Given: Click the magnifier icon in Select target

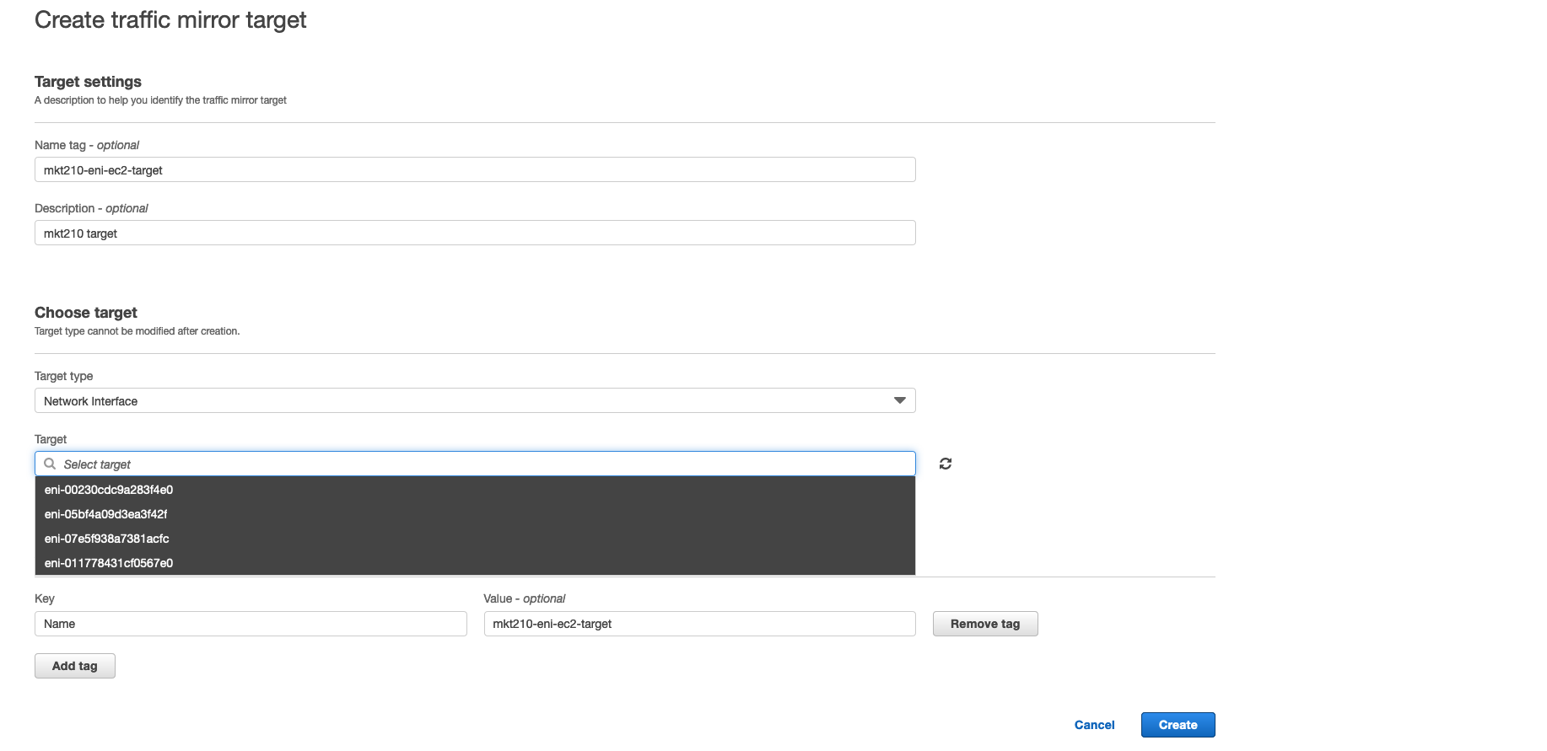Looking at the screenshot, I should [x=50, y=464].
